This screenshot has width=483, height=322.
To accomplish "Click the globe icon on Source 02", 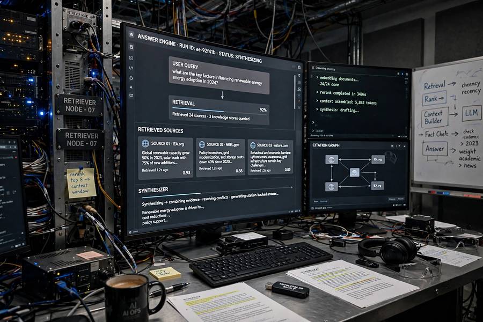I will click(x=202, y=144).
